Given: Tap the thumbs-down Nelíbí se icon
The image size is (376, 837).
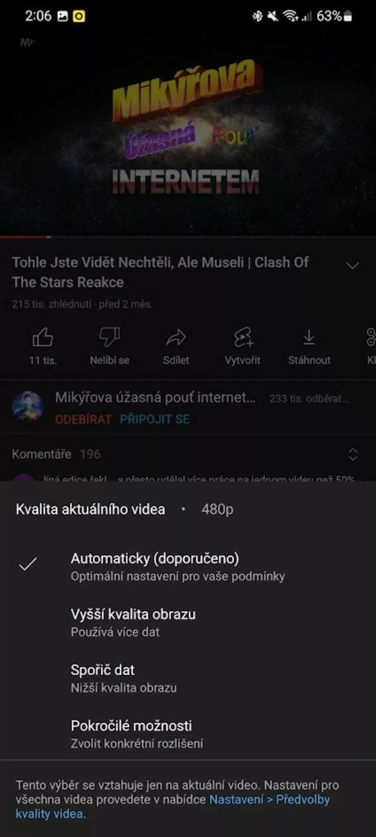Looking at the screenshot, I should pos(109,337).
